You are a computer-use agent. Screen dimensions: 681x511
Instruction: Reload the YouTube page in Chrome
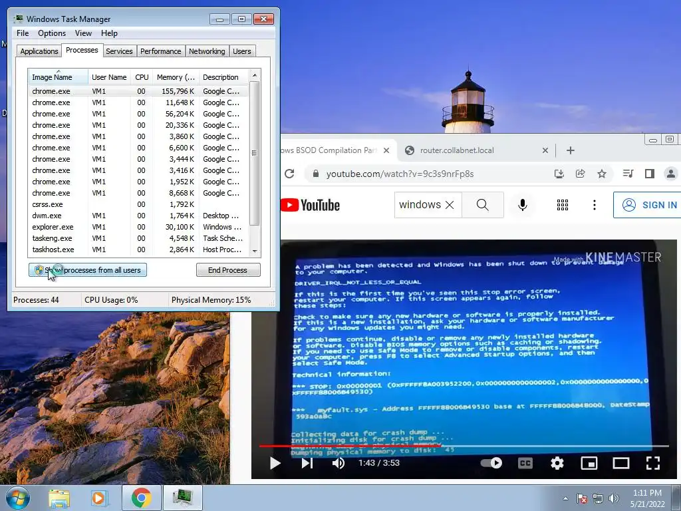click(x=290, y=174)
